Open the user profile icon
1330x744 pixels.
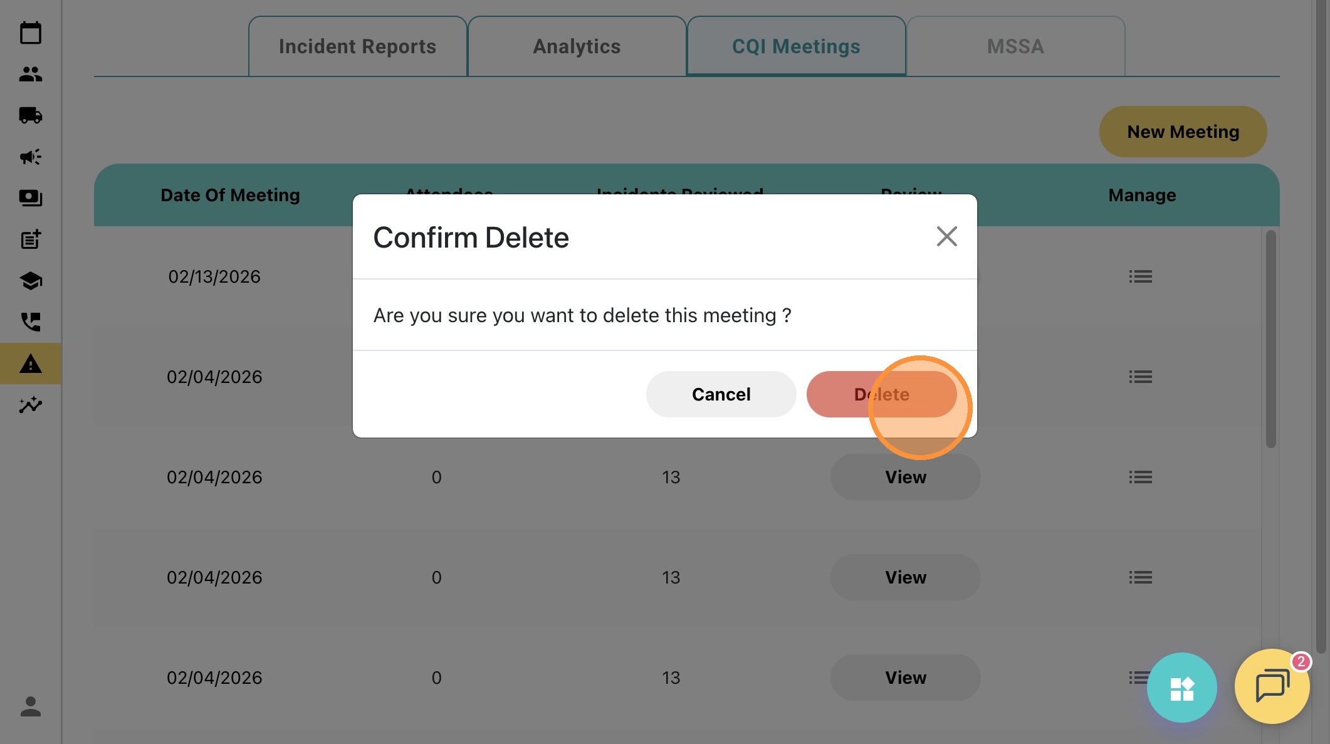coord(30,706)
